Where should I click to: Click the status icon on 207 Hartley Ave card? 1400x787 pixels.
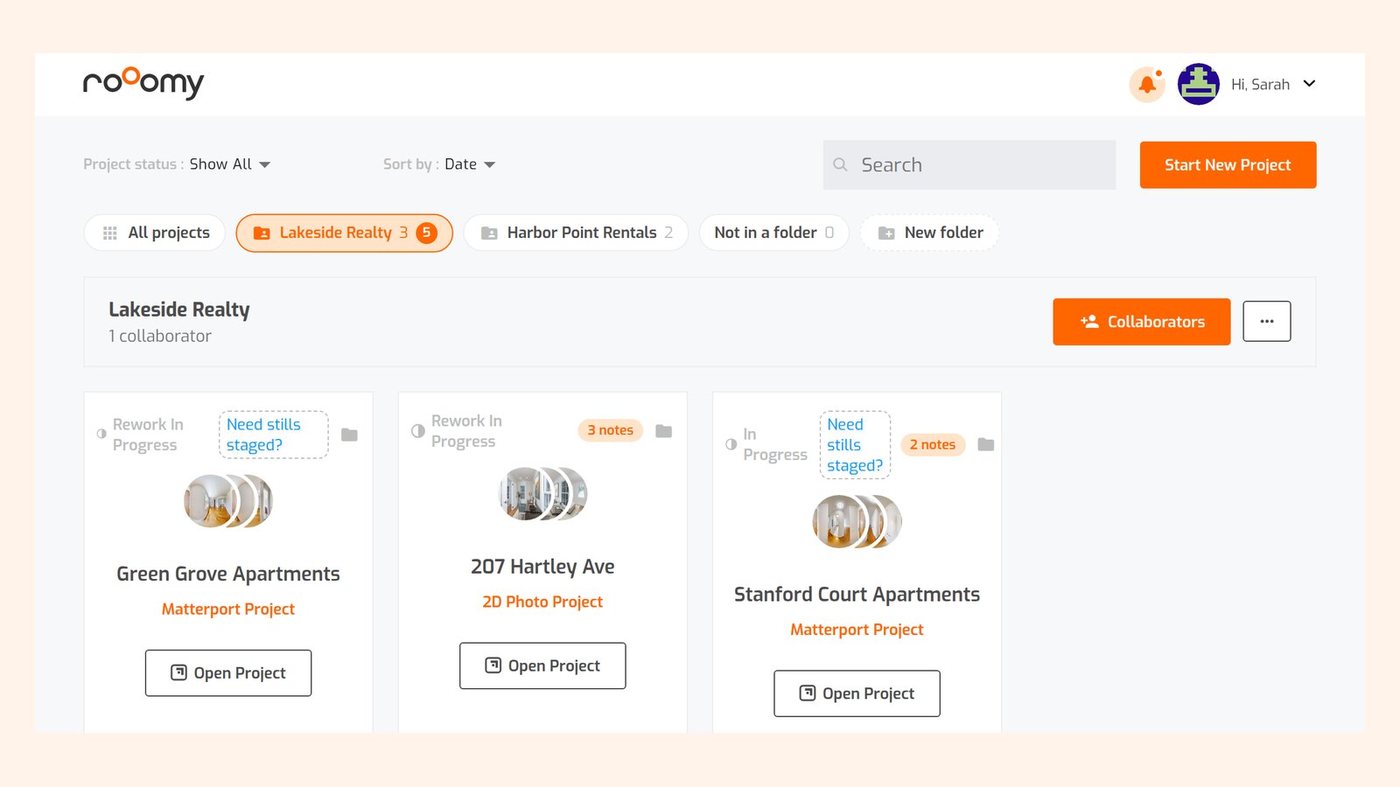pyautogui.click(x=418, y=431)
